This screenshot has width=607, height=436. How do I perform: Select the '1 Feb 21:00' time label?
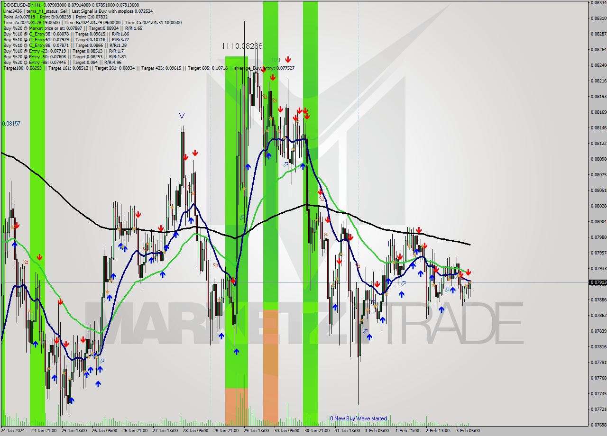coord(408,431)
